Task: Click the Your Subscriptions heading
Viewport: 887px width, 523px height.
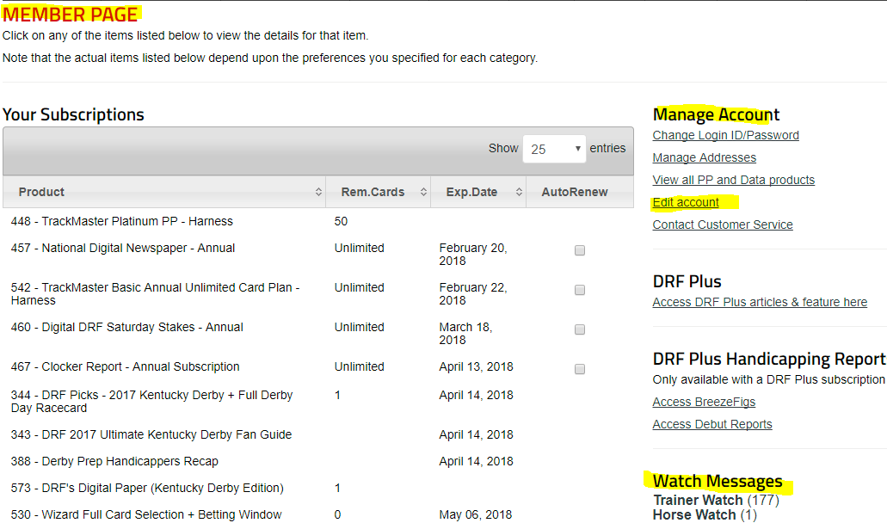Action: pos(73,114)
